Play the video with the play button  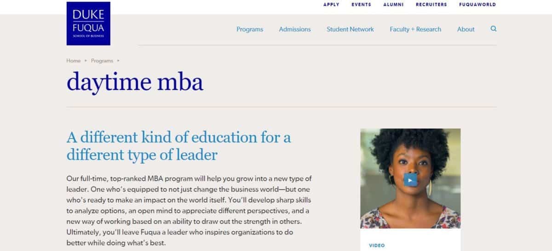[x=410, y=179]
